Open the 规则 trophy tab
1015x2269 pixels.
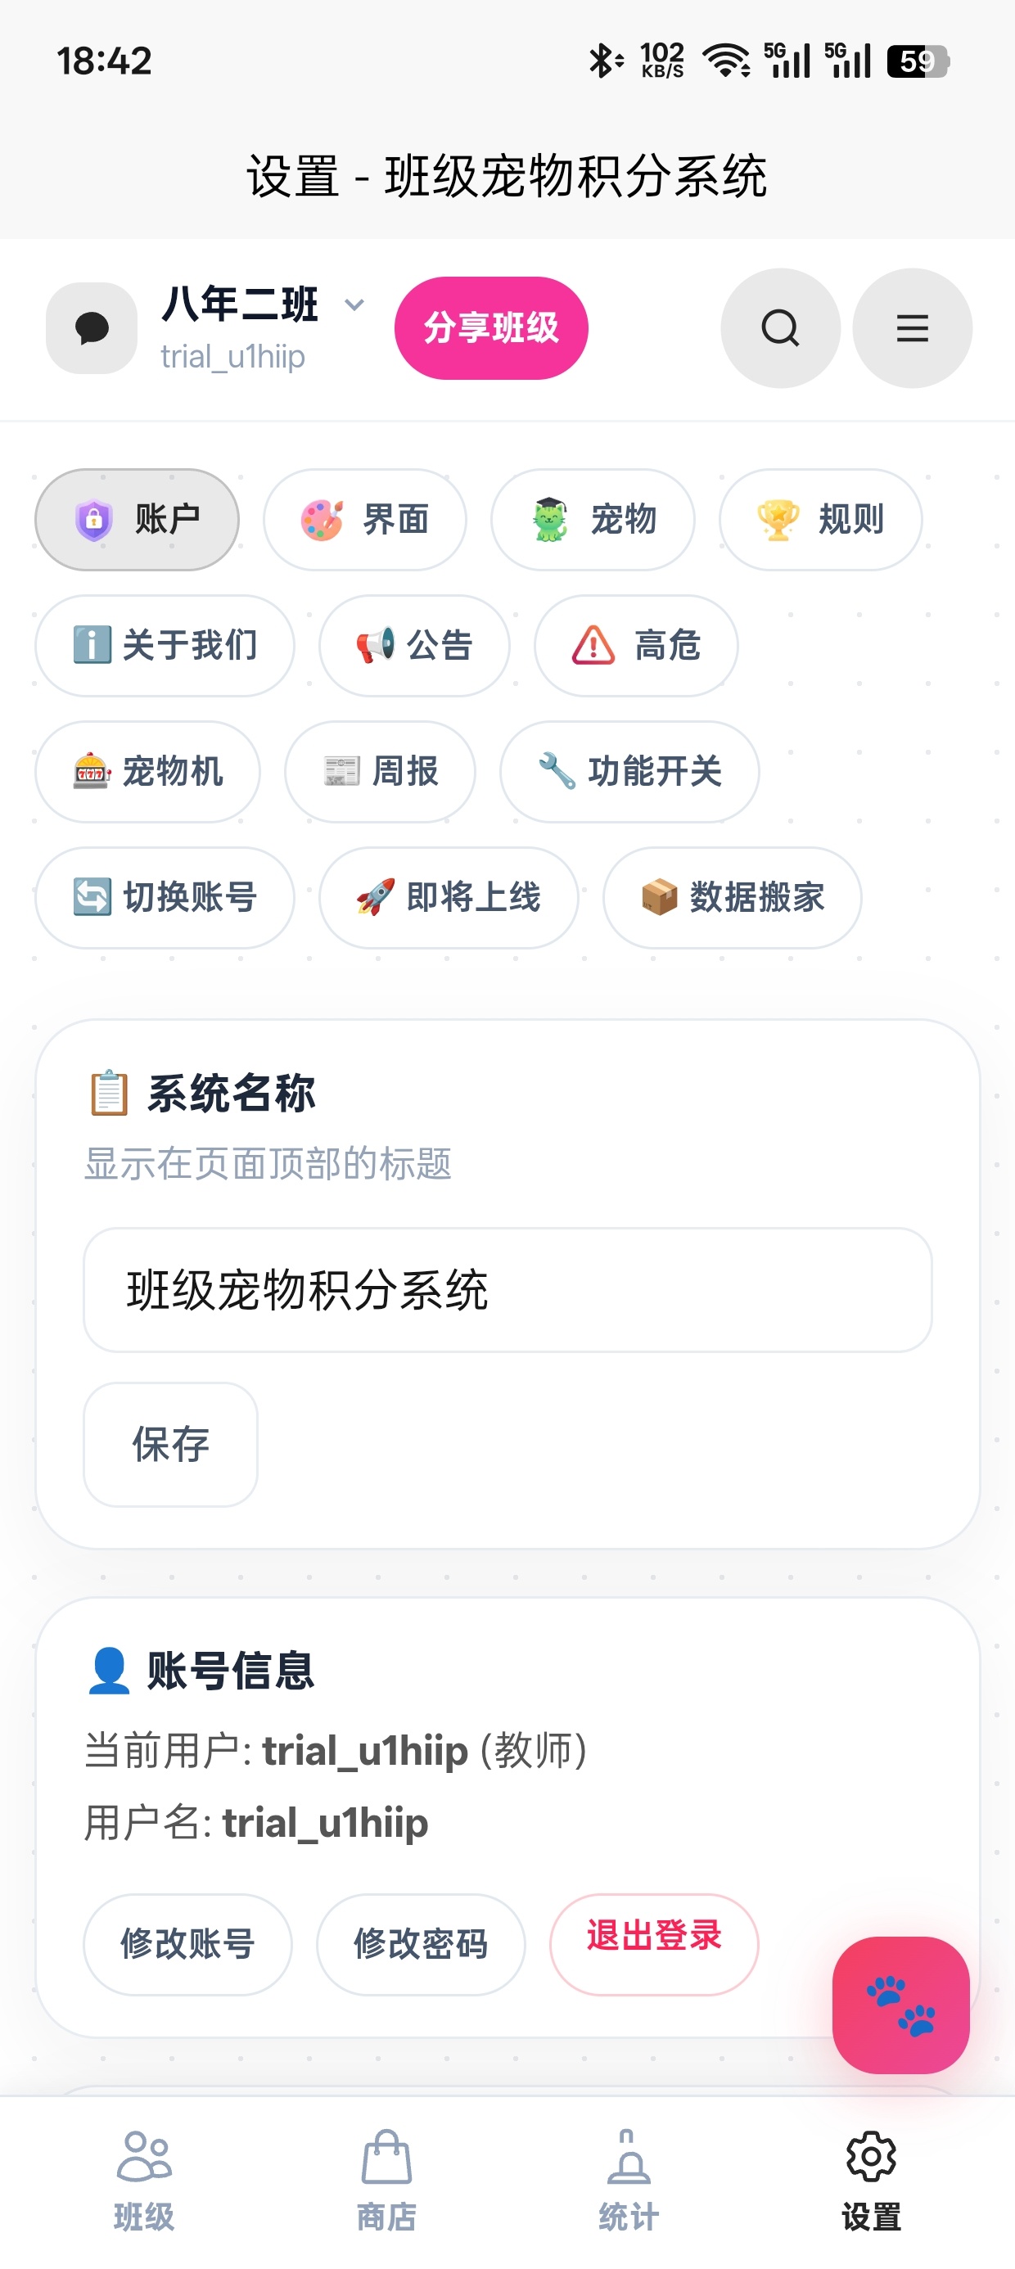coord(820,520)
